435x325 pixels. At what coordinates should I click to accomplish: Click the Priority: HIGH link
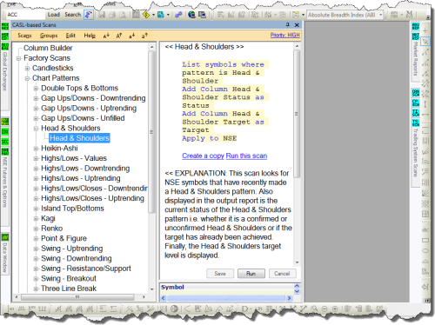285,36
